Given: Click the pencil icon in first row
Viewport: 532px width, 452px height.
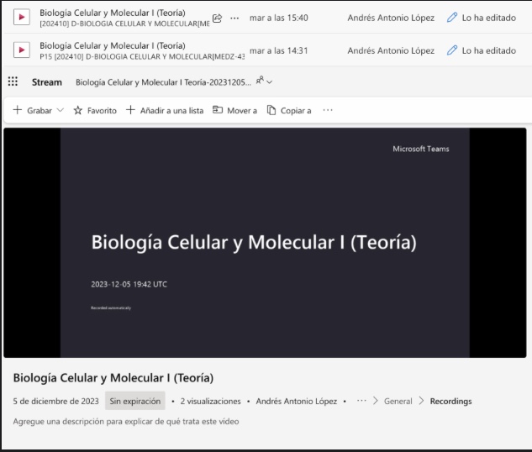Looking at the screenshot, I should click(452, 18).
